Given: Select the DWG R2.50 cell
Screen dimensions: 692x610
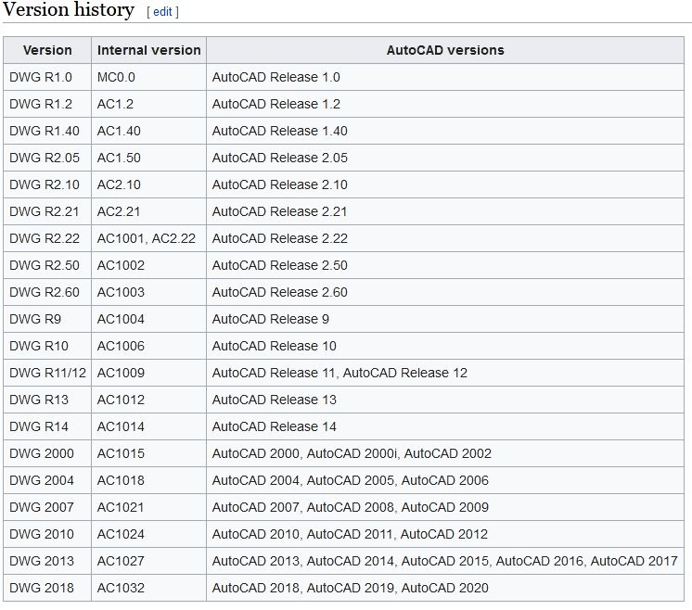Looking at the screenshot, I should click(x=47, y=265).
